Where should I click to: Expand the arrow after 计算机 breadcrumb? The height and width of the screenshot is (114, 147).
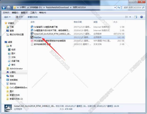pyautogui.click(x=28, y=7)
